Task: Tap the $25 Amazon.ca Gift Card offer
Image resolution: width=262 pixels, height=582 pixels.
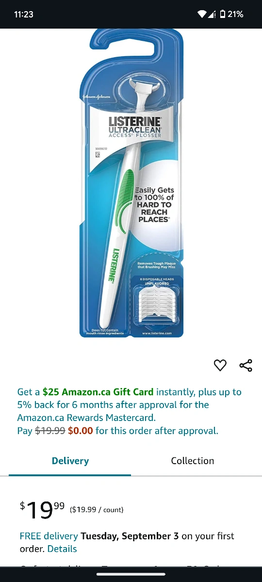Action: 98,392
